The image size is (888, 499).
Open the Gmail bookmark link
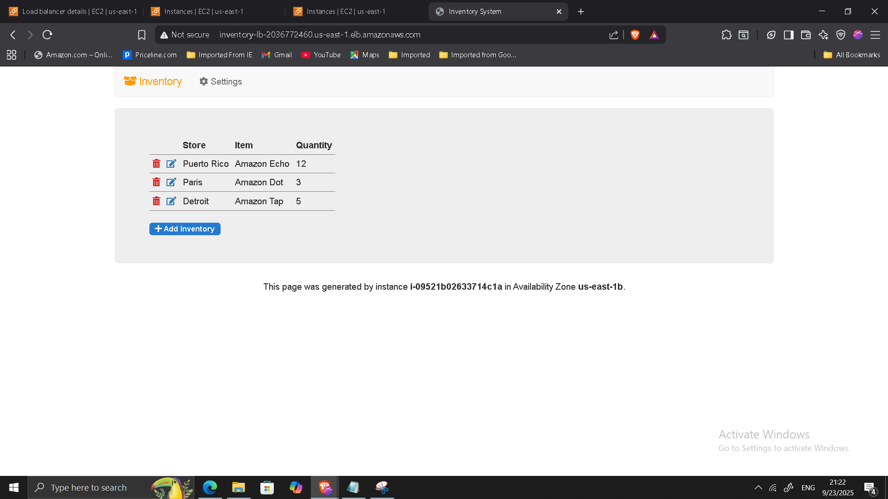277,55
